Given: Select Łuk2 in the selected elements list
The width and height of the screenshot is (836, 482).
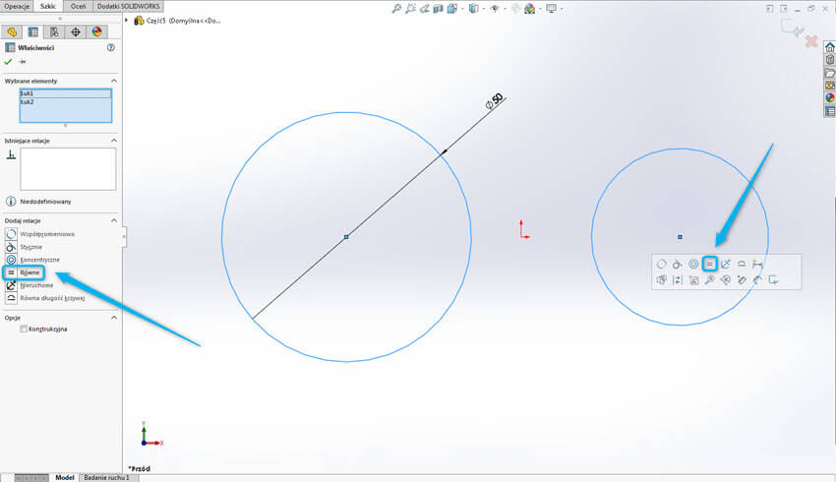Looking at the screenshot, I should point(66,102).
